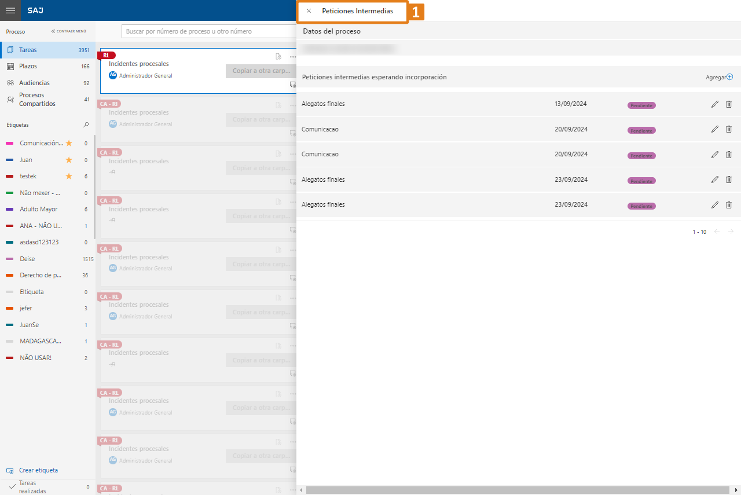Delete the first Comunicacao 20/09/2024 row

click(x=729, y=129)
